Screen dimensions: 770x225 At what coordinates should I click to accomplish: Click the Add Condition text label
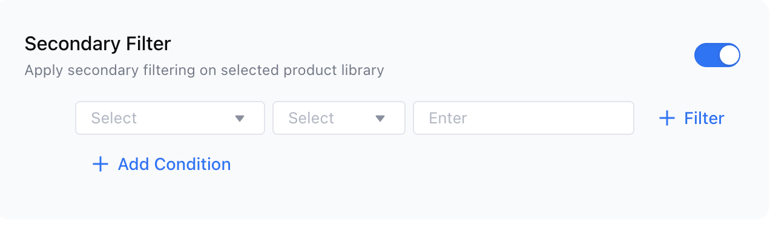tap(174, 164)
